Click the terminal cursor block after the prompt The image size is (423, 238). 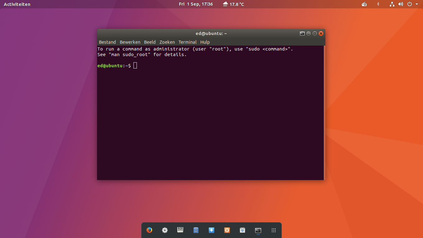[x=135, y=66]
